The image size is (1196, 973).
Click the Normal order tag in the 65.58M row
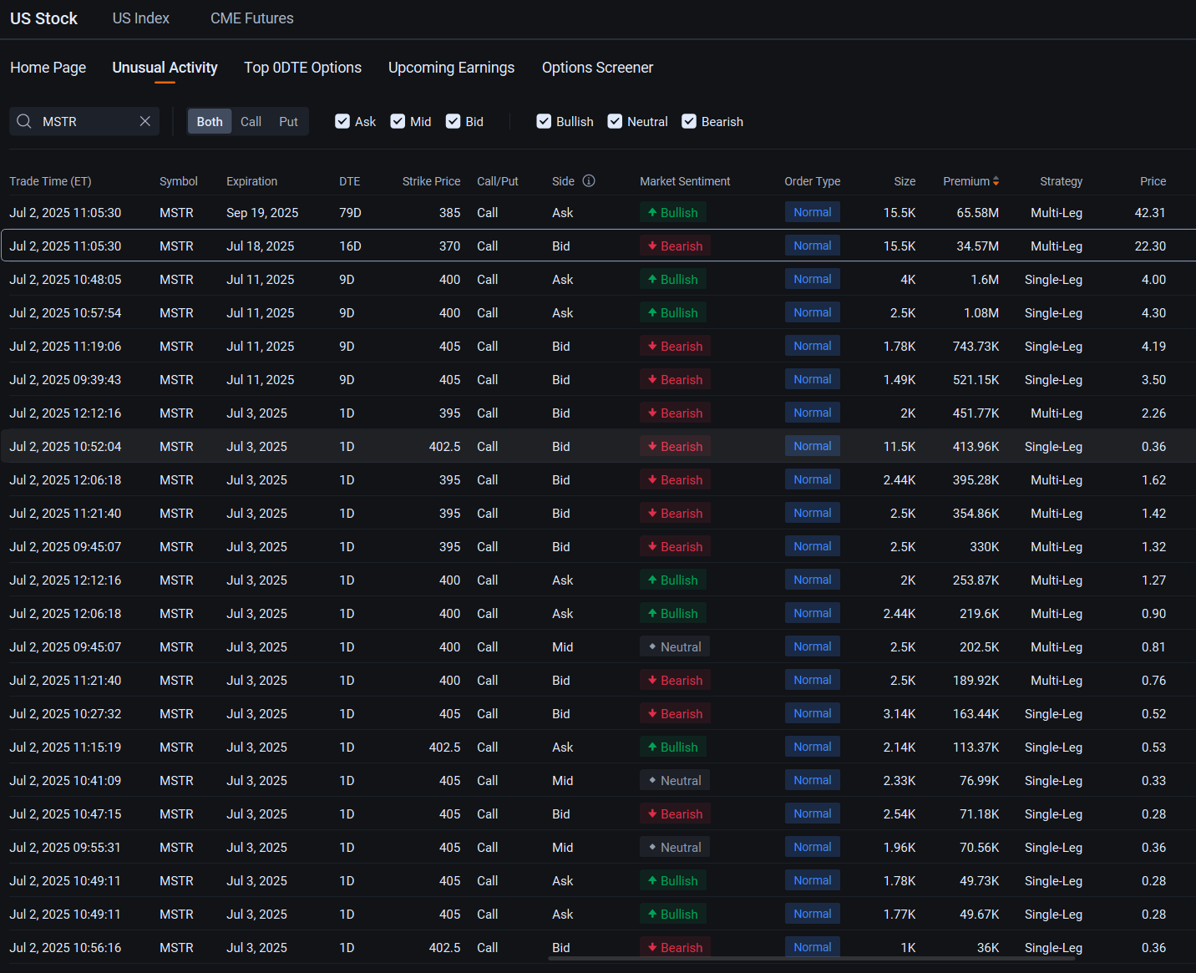click(812, 212)
